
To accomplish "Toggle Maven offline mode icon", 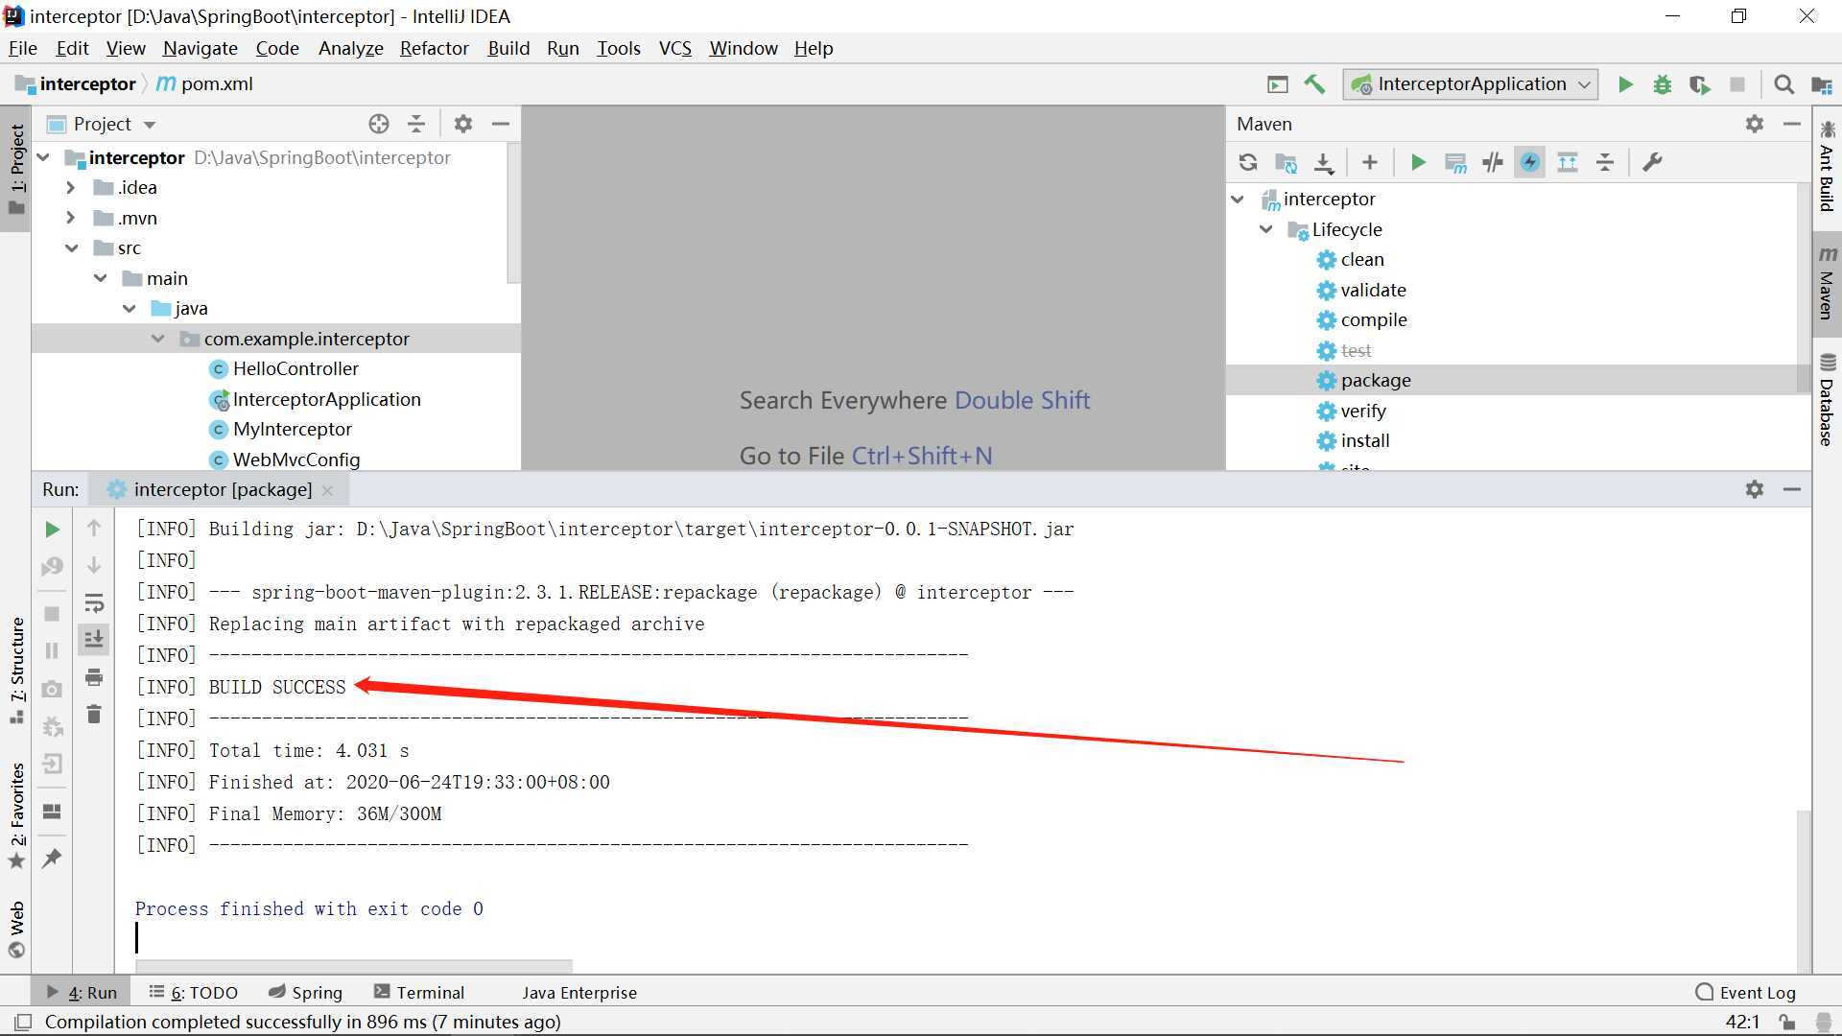I will pos(1493,162).
